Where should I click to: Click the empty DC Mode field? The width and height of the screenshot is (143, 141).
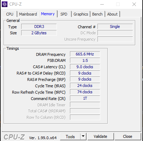pyautogui.click(x=115, y=33)
